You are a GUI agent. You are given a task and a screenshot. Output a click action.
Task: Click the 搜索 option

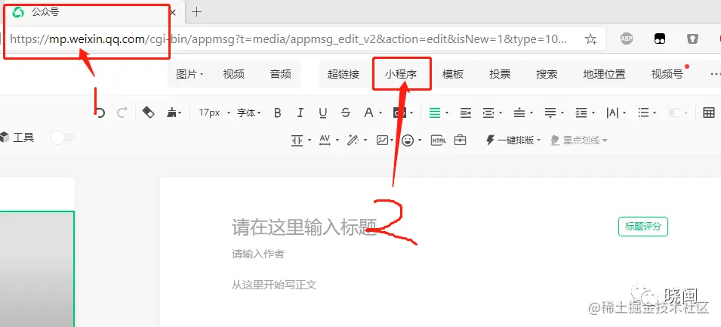(x=547, y=74)
